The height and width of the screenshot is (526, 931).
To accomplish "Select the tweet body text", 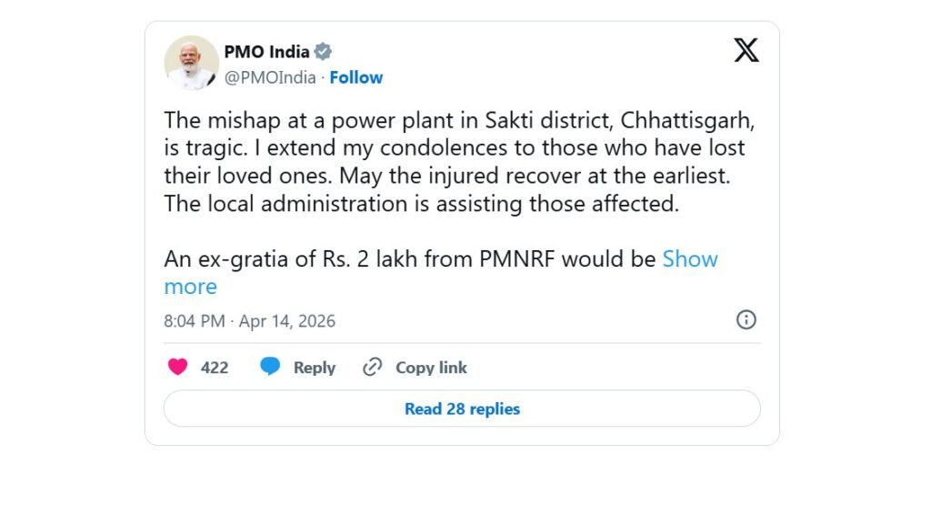I will [x=455, y=162].
